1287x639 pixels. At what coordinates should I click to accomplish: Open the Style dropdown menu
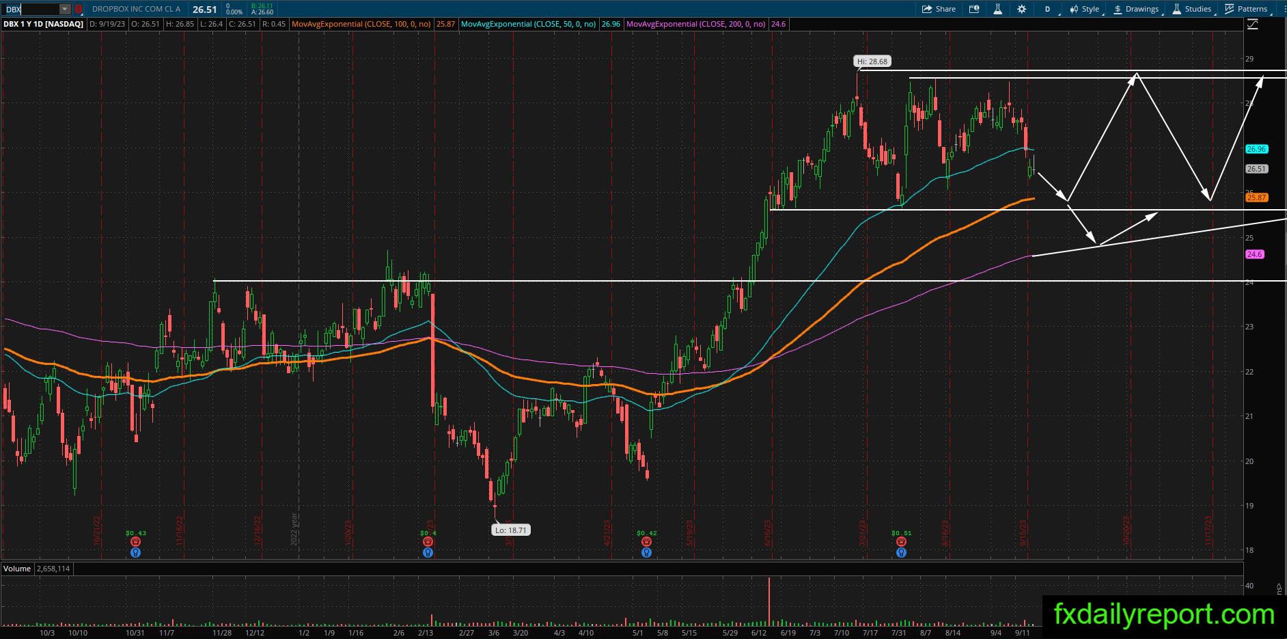click(1085, 9)
